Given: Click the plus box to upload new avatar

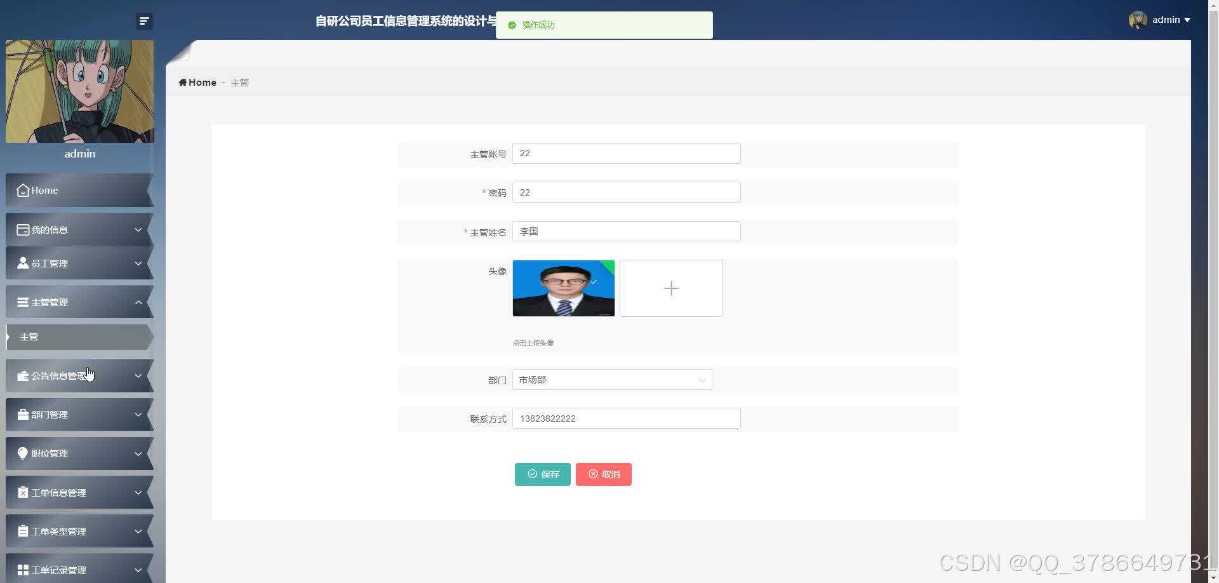Looking at the screenshot, I should coord(670,288).
